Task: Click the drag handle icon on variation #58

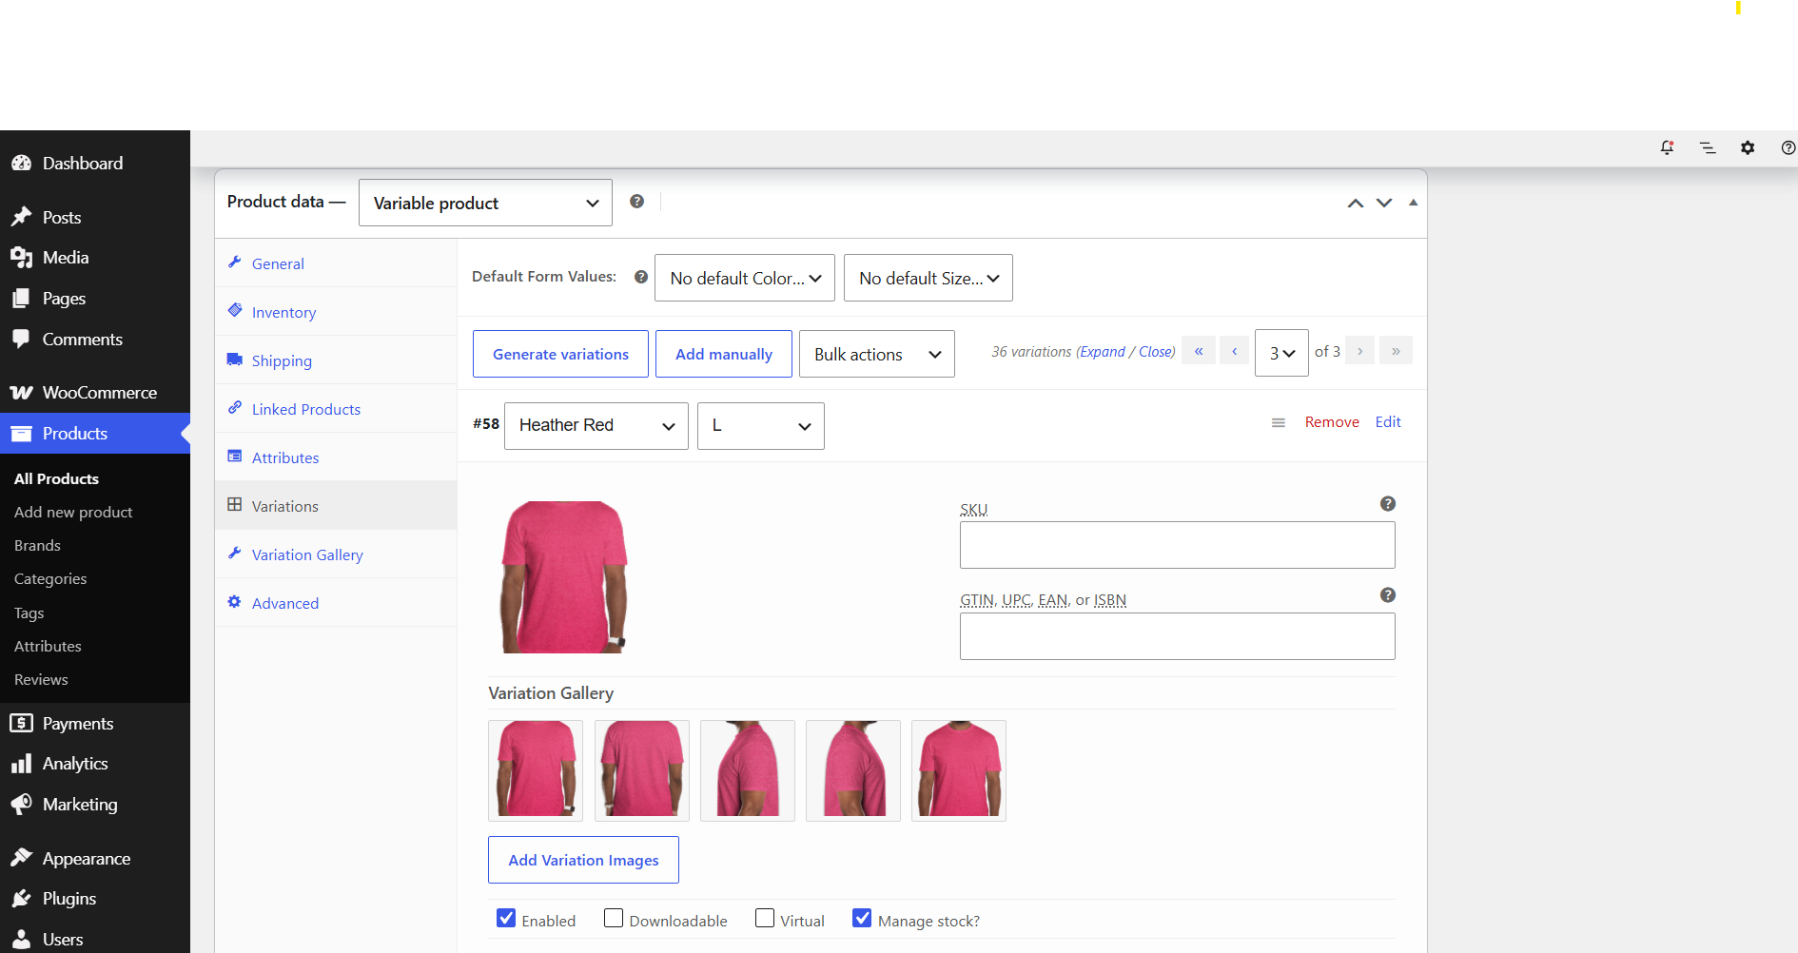Action: [x=1279, y=423]
